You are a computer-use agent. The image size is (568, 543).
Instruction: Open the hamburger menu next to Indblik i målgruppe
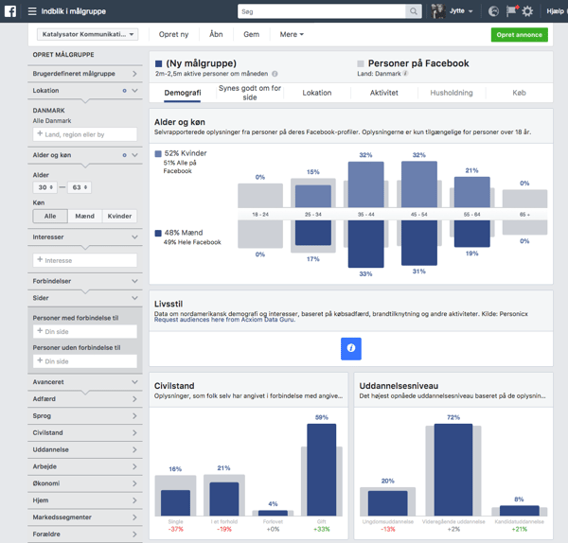pyautogui.click(x=32, y=11)
